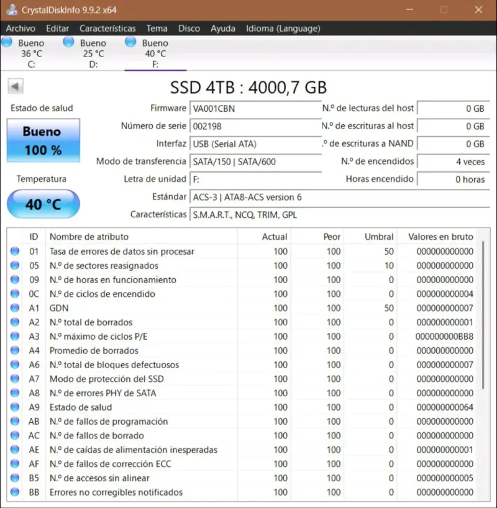Select 'N.º de caídas de alimentación inesperadas'

[x=242, y=450]
